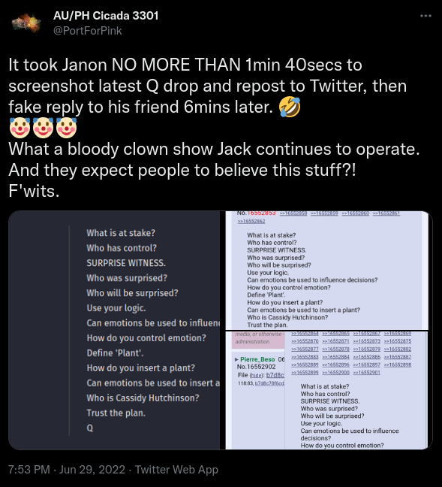Click the AU/PH Cicada 3301 display name
Screen dimensions: 442x487
(106, 16)
